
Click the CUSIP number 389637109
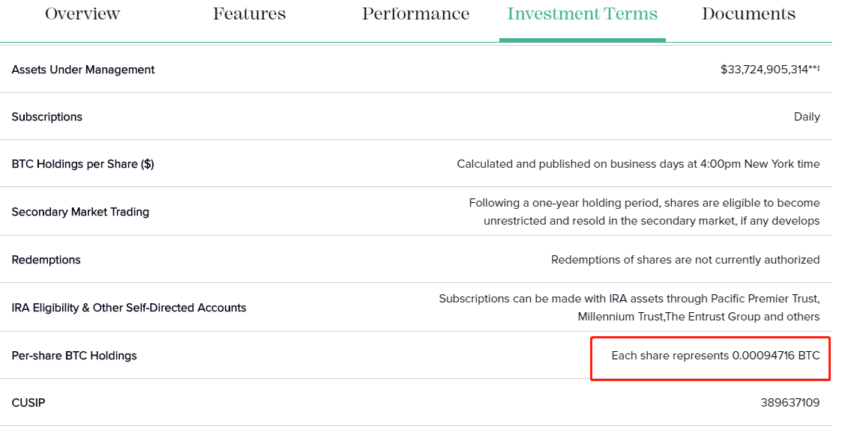[x=790, y=403]
